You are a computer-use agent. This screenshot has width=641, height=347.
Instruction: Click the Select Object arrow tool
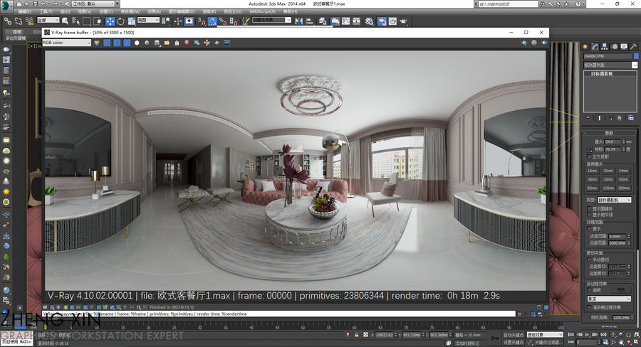65,21
